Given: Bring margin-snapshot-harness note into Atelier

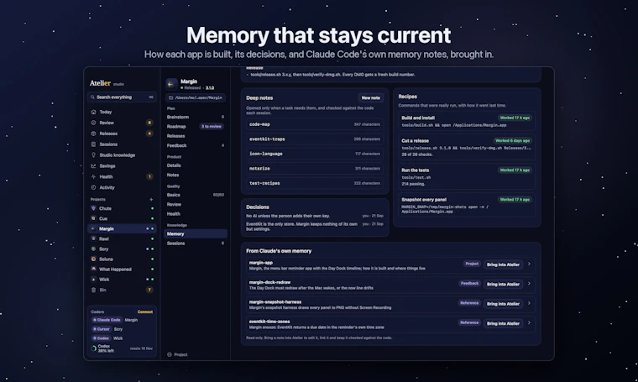Looking at the screenshot, I should click(x=503, y=303).
